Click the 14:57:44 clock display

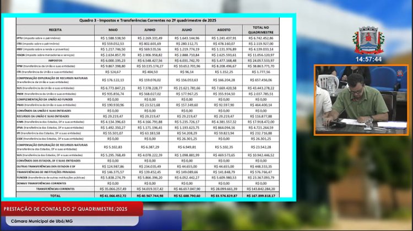coord(368,58)
